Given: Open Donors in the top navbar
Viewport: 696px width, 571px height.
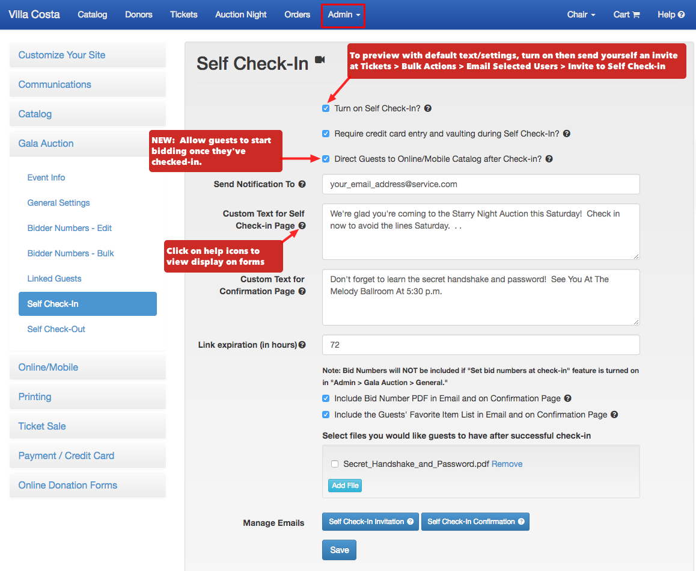Looking at the screenshot, I should coord(138,14).
